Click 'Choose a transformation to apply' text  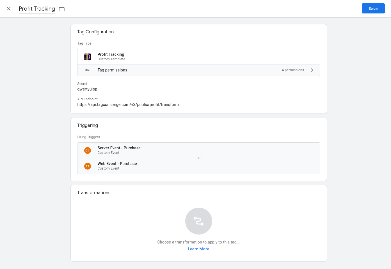(x=198, y=242)
